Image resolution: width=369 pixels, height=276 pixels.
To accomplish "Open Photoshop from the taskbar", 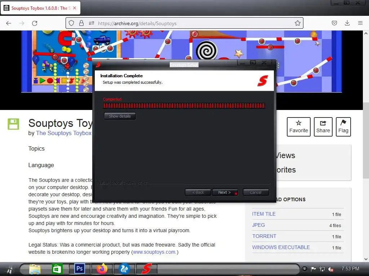I will pos(79,268).
